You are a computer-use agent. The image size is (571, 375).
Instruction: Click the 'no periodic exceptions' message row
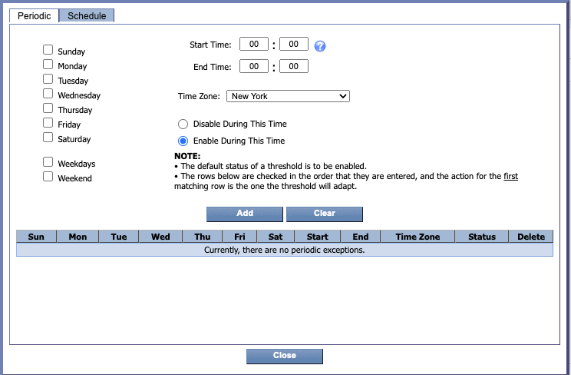click(x=285, y=250)
